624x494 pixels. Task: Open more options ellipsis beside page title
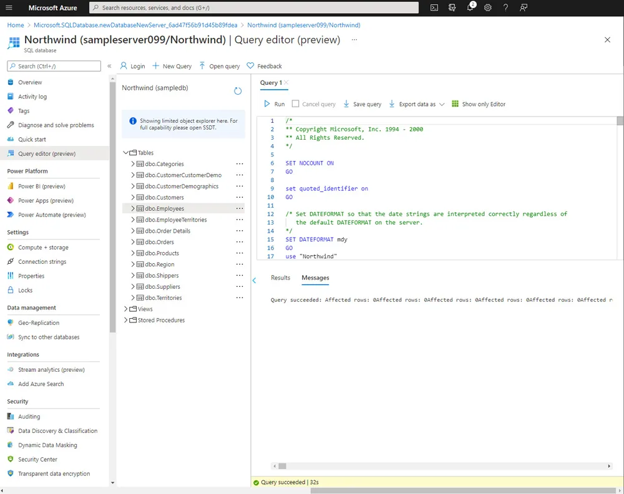[x=354, y=40]
